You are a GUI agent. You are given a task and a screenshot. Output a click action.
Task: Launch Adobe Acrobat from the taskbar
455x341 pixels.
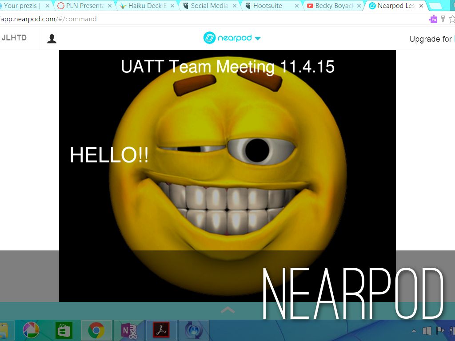161,330
